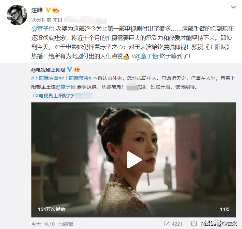Click the comment bubble icon
This screenshot has height=229, width=242.
pos(194,224)
